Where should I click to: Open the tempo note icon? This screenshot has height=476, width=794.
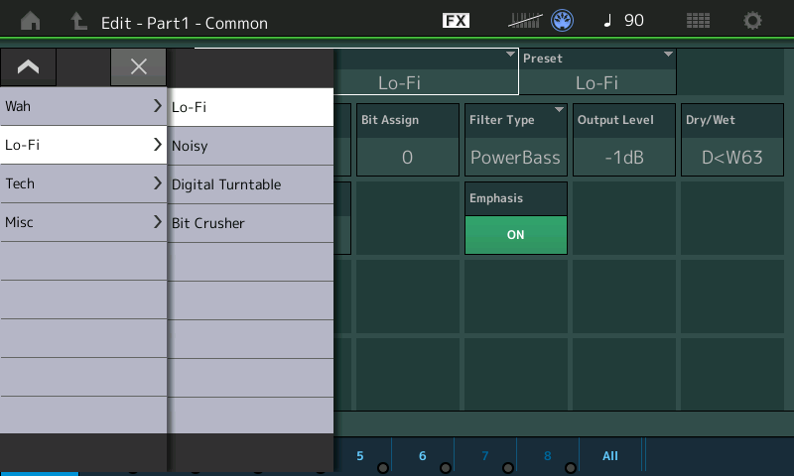pos(608,21)
